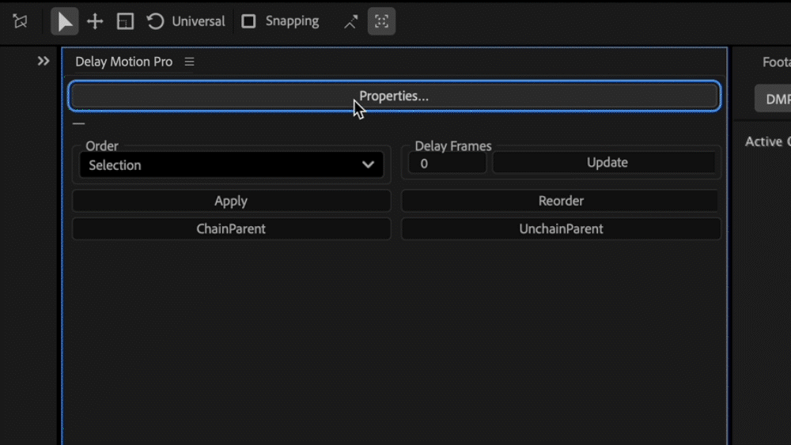This screenshot has width=791, height=445.
Task: Select the arrow Selection tool
Action: [65, 21]
